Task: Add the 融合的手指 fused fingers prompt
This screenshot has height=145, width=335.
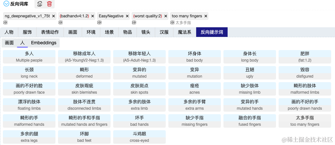Action: (250, 121)
